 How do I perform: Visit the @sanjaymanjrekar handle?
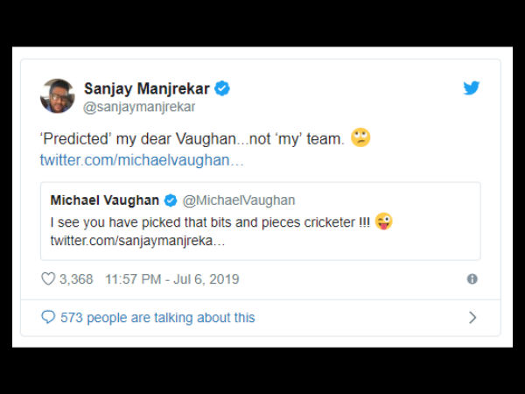click(139, 107)
